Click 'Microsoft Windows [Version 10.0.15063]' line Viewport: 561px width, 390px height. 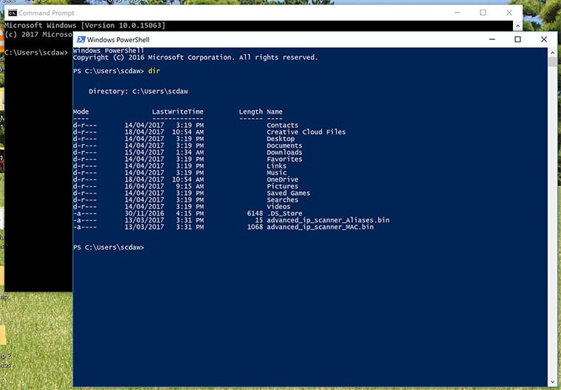(85, 26)
